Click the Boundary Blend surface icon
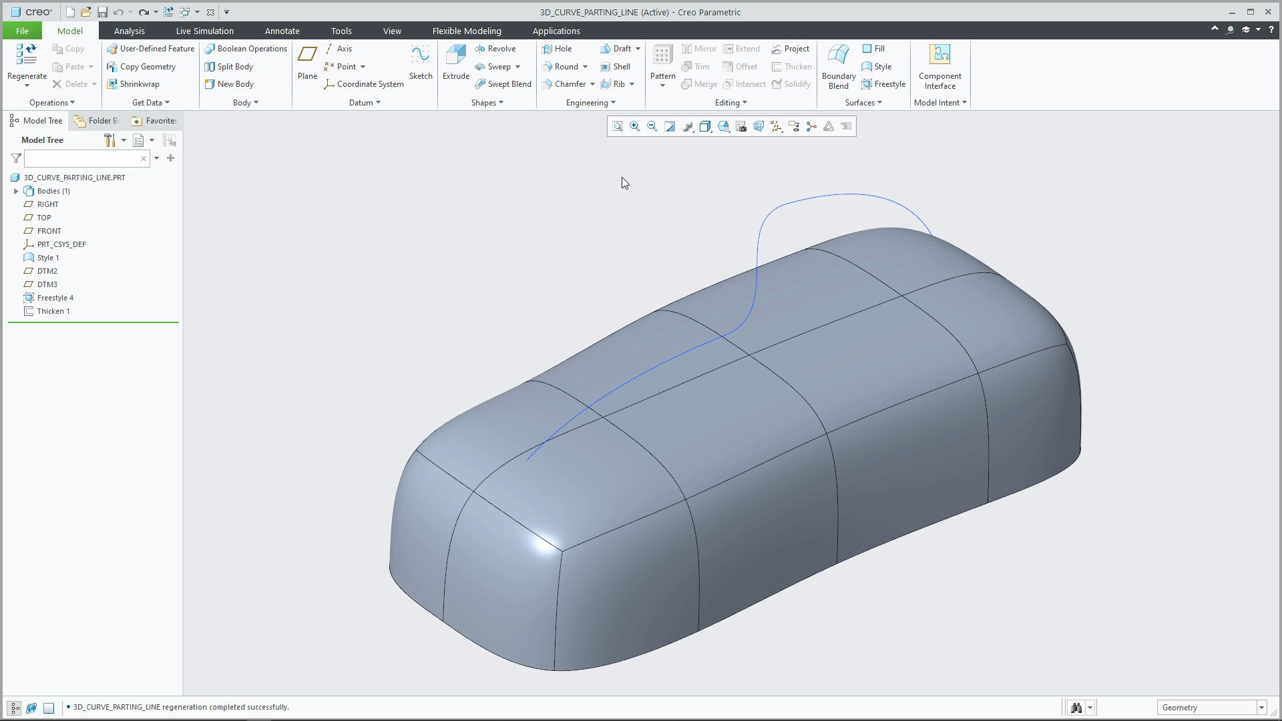This screenshot has width=1282, height=721. click(839, 55)
